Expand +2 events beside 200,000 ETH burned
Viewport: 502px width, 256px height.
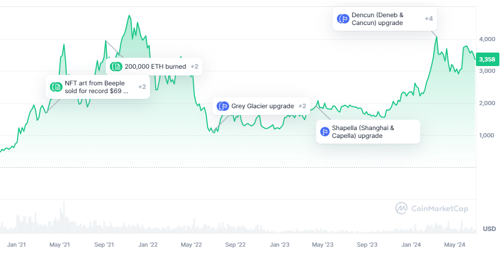click(194, 67)
